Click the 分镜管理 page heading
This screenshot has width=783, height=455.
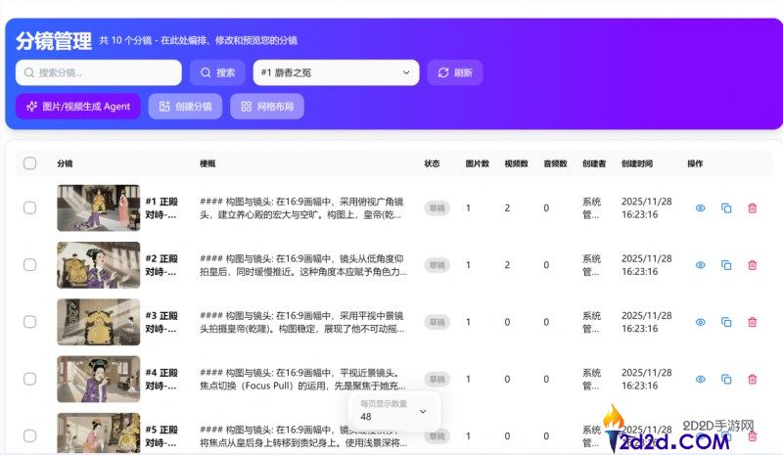coord(54,41)
